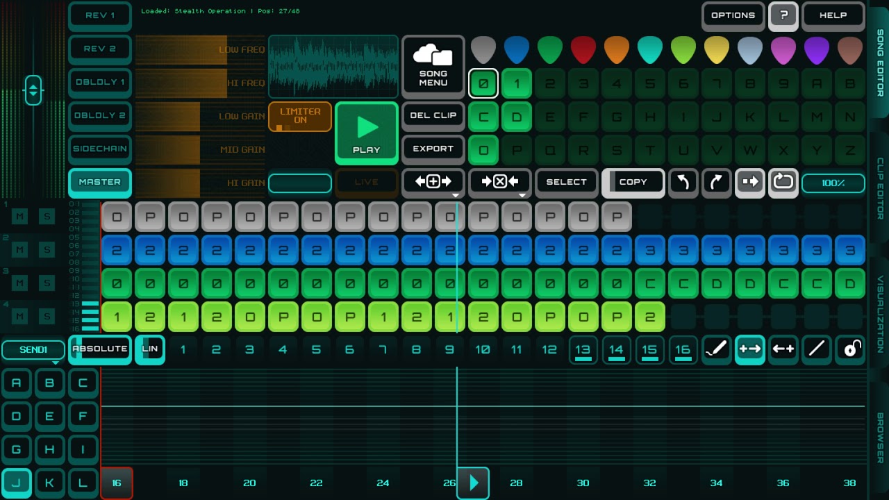The width and height of the screenshot is (889, 500).
Task: Click the playhead play marker on timeline
Action: click(474, 483)
